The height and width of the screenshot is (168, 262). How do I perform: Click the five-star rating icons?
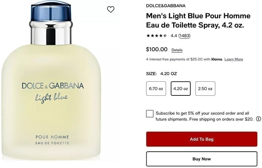tap(156, 36)
